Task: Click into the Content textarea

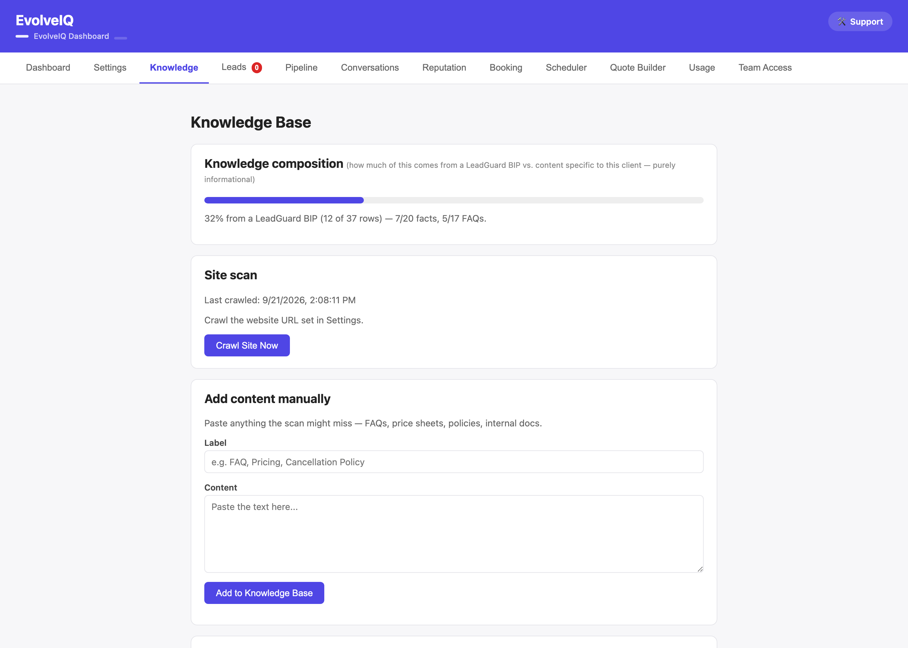Action: (x=454, y=534)
